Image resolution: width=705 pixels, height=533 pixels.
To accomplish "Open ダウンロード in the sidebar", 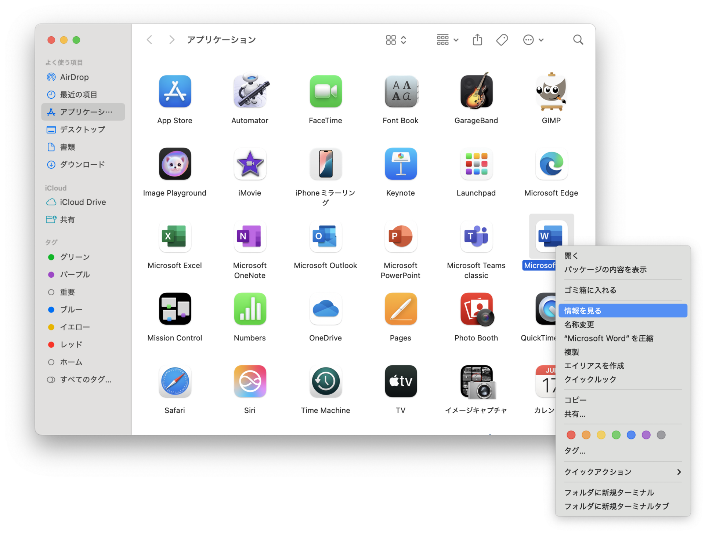I will 83,164.
